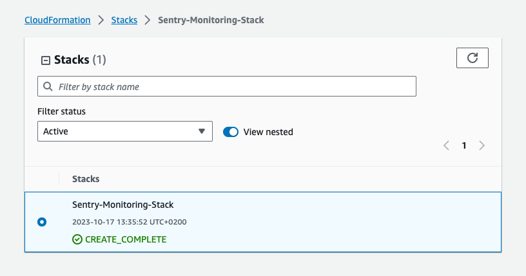Select the Sentry-Monitoring-Stack radio button

(x=42, y=222)
